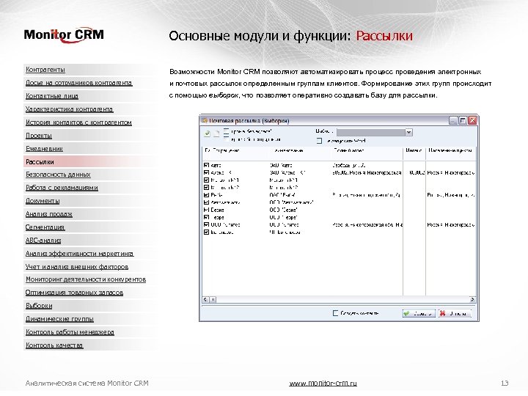Viewport: 528px width, 396px height.
Task: Go to Документы section
Action: click(43, 201)
